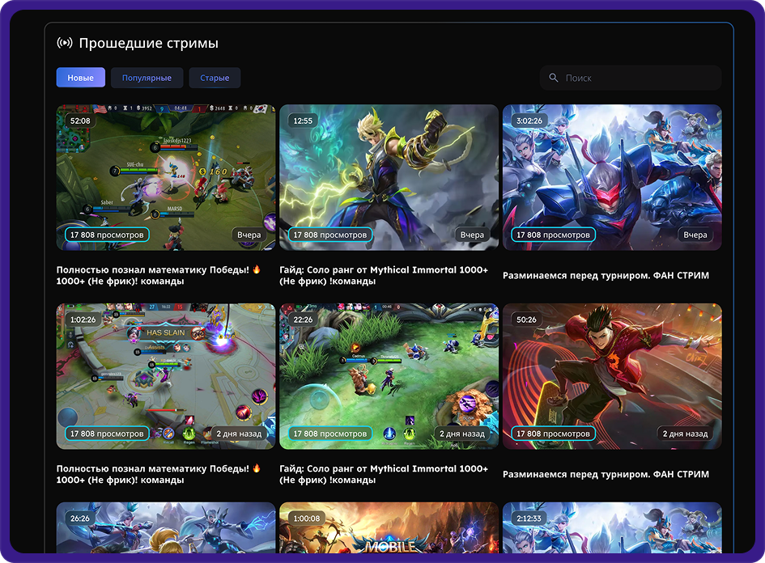This screenshot has height=563, width=765.
Task: Click the views badge on the 22:26 video
Action: [x=329, y=434]
